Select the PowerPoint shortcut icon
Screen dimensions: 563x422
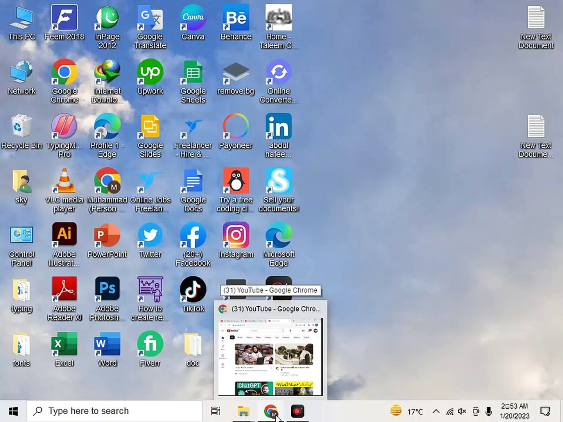[x=107, y=241]
